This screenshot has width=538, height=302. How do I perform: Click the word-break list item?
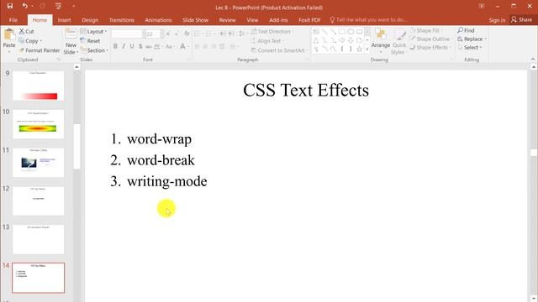coord(161,160)
